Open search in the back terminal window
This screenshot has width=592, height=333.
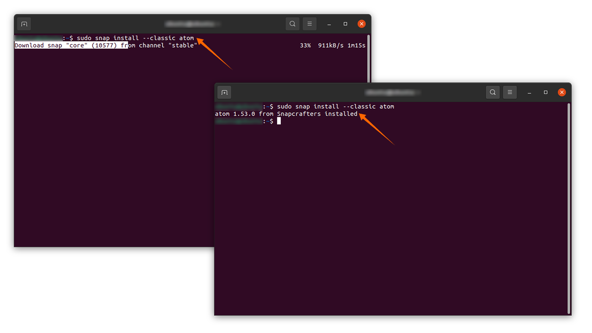click(292, 24)
